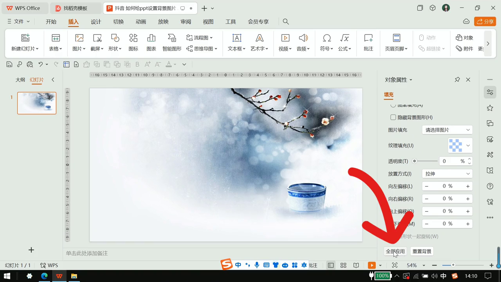Expand the 图片填充 picture selector dropdown

[x=447, y=130]
